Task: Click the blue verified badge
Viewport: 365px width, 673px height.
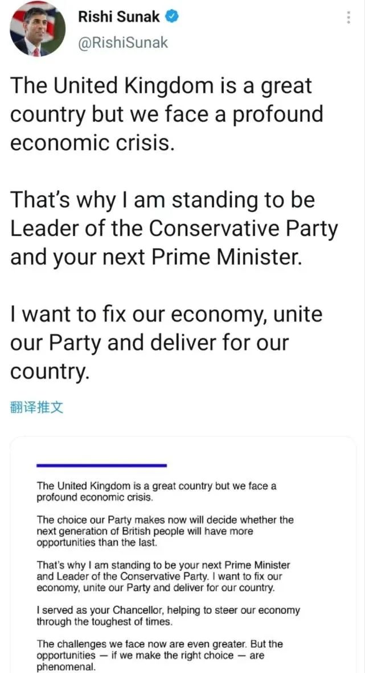Action: pyautogui.click(x=172, y=16)
